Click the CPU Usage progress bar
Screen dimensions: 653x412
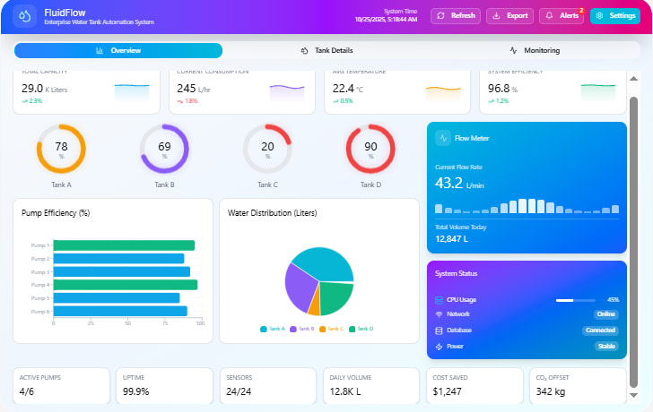(x=576, y=300)
